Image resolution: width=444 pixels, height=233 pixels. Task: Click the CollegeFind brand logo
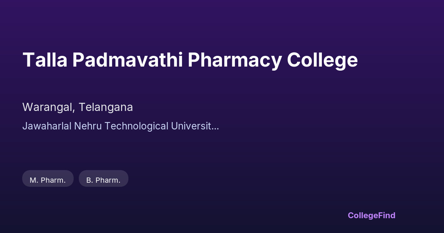pos(371,215)
